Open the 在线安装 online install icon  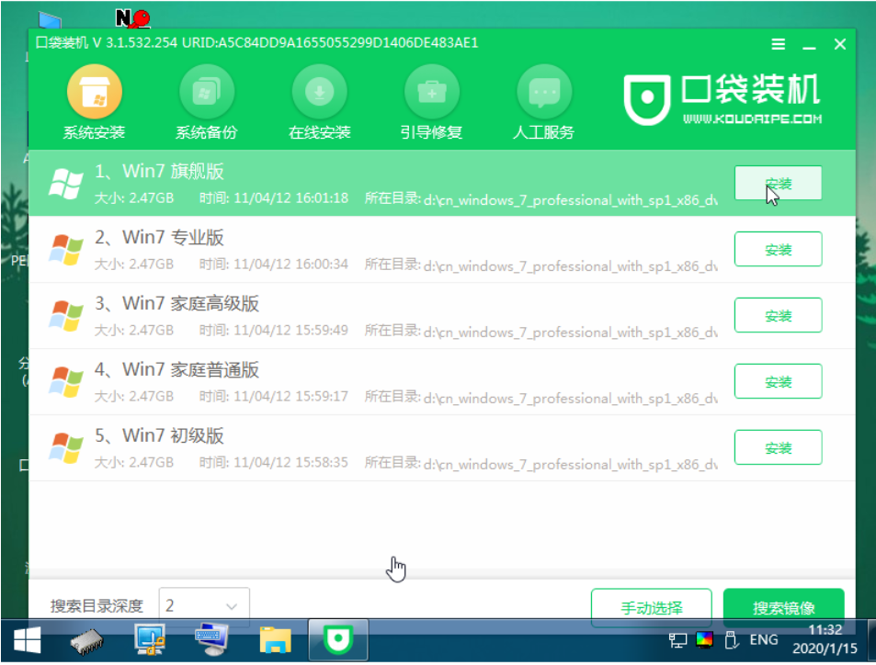[320, 92]
